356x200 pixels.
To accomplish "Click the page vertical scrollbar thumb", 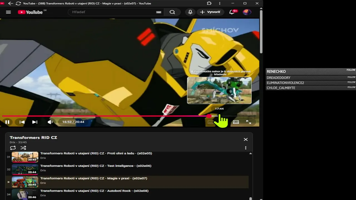I will pos(261,31).
